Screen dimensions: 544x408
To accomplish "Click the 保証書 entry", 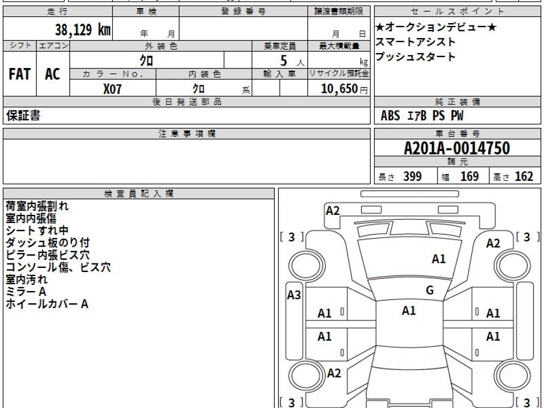I will click(x=23, y=116).
